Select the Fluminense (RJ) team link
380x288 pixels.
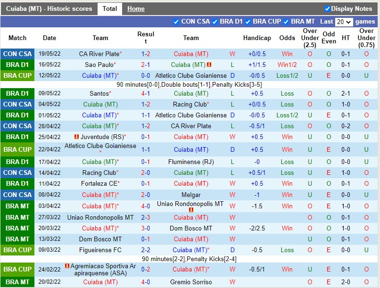pos(191,162)
